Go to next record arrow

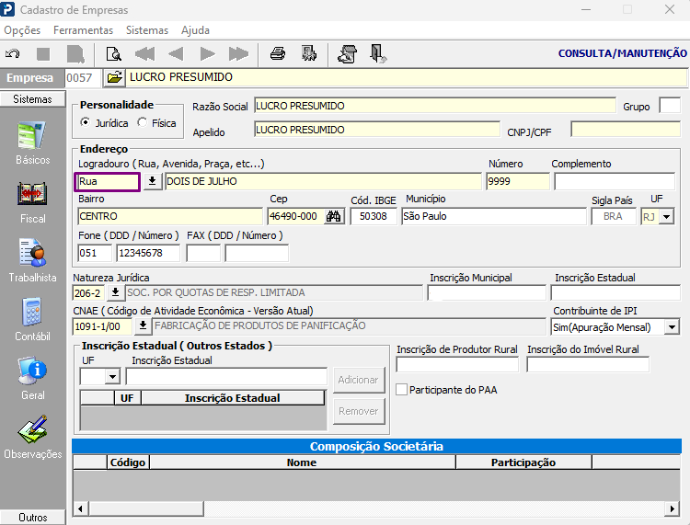(207, 54)
